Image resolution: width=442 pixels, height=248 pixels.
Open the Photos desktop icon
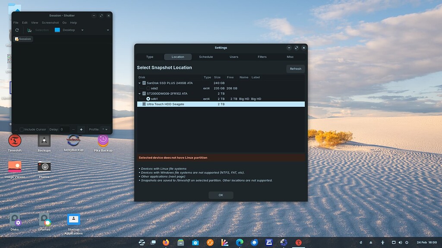[x=44, y=167]
